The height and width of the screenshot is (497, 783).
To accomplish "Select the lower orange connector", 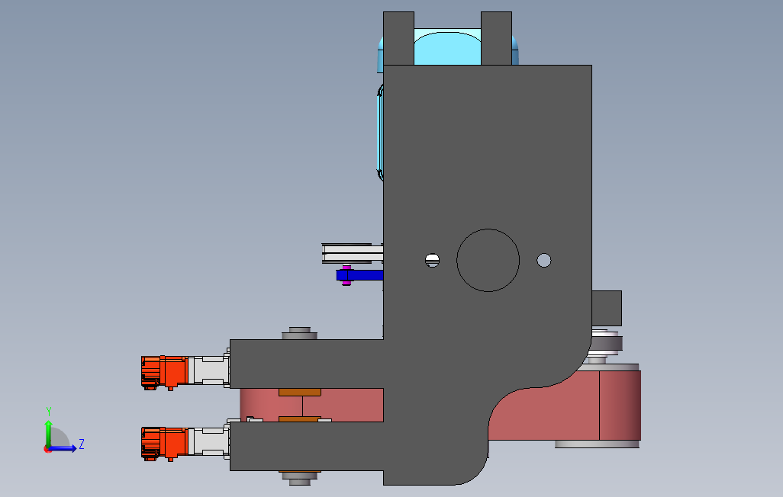I will click(x=164, y=444).
